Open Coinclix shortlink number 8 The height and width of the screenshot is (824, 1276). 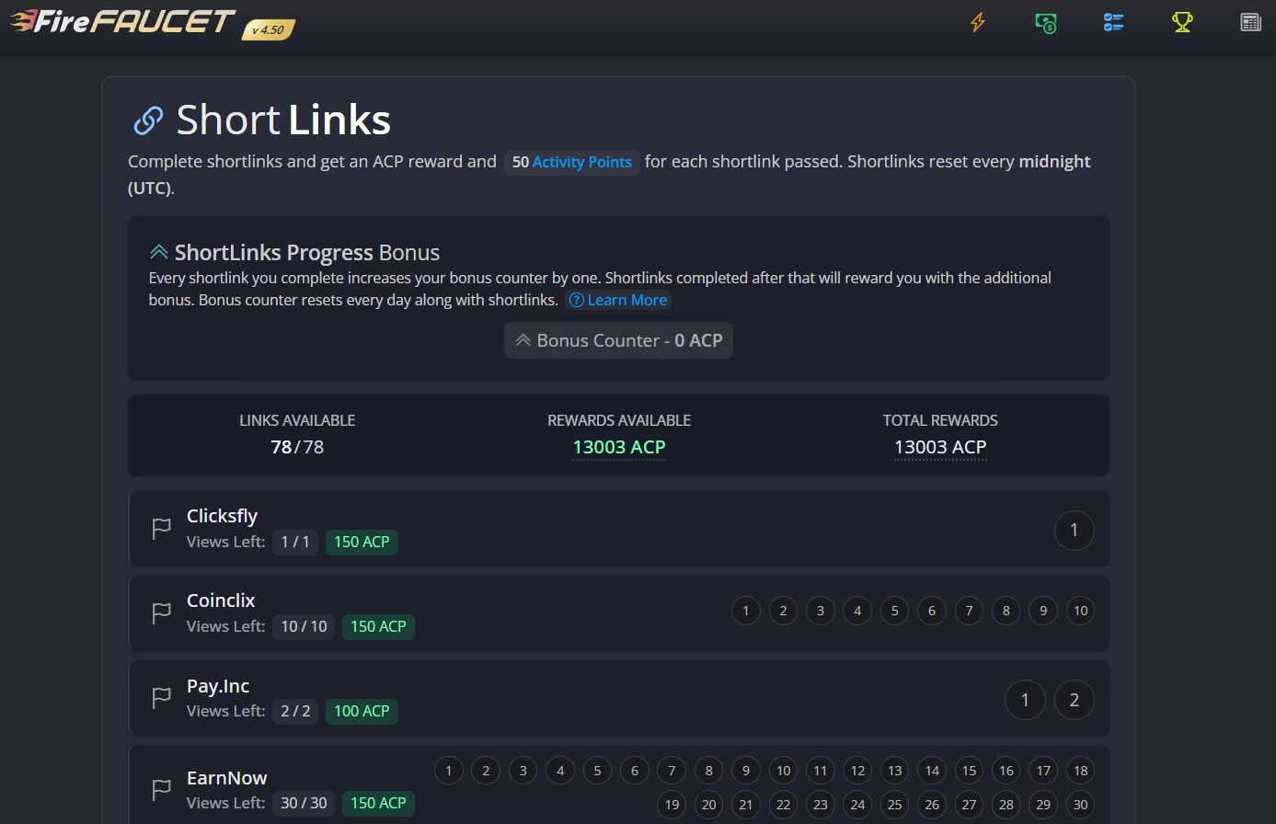tap(1006, 611)
